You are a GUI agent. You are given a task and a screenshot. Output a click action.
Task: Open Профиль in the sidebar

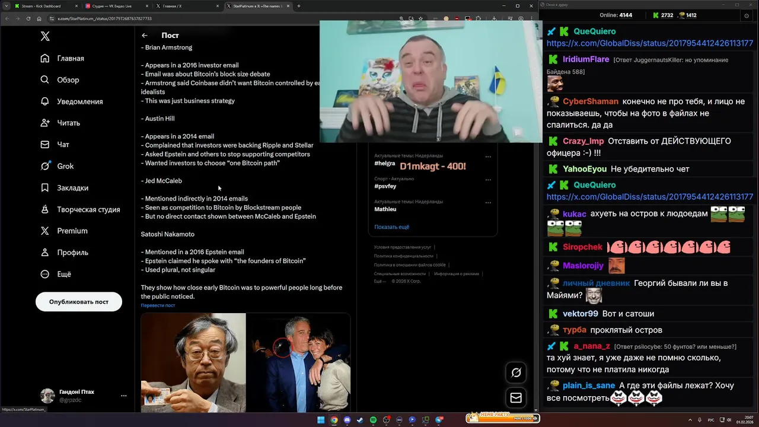[x=63, y=252]
